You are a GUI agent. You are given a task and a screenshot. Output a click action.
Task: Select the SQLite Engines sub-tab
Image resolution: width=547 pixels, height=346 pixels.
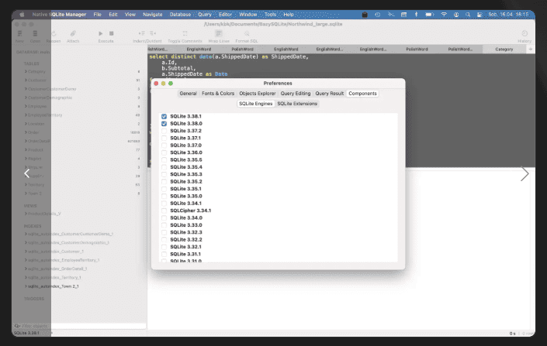tap(256, 104)
